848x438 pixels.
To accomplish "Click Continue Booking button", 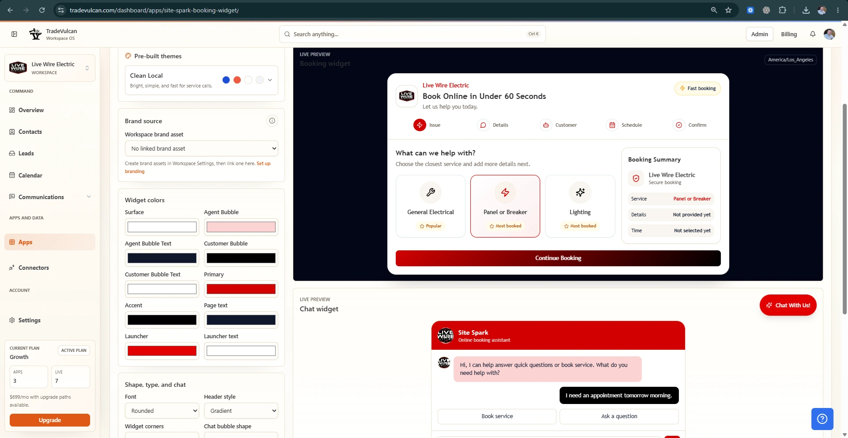I will pyautogui.click(x=558, y=258).
